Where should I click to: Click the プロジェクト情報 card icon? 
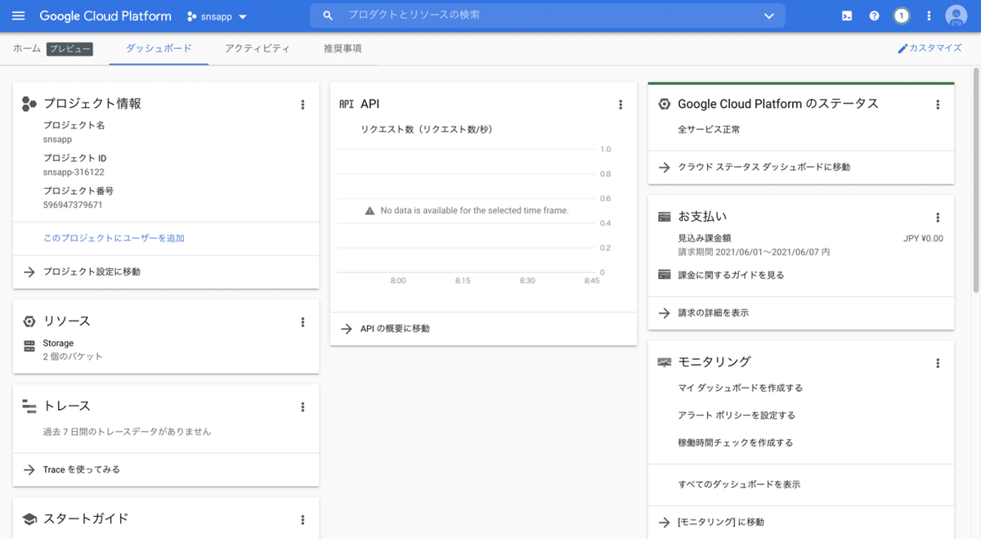(x=29, y=104)
